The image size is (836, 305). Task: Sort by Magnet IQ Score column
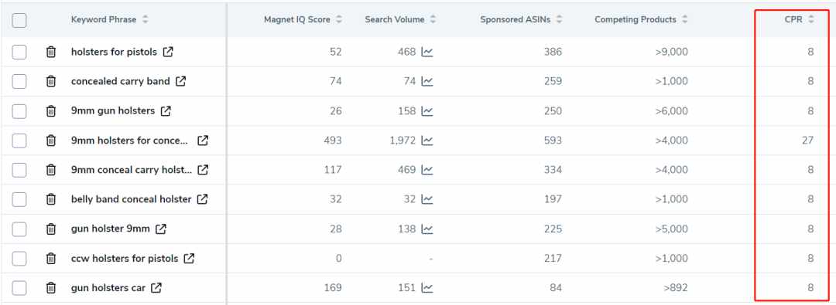point(338,20)
